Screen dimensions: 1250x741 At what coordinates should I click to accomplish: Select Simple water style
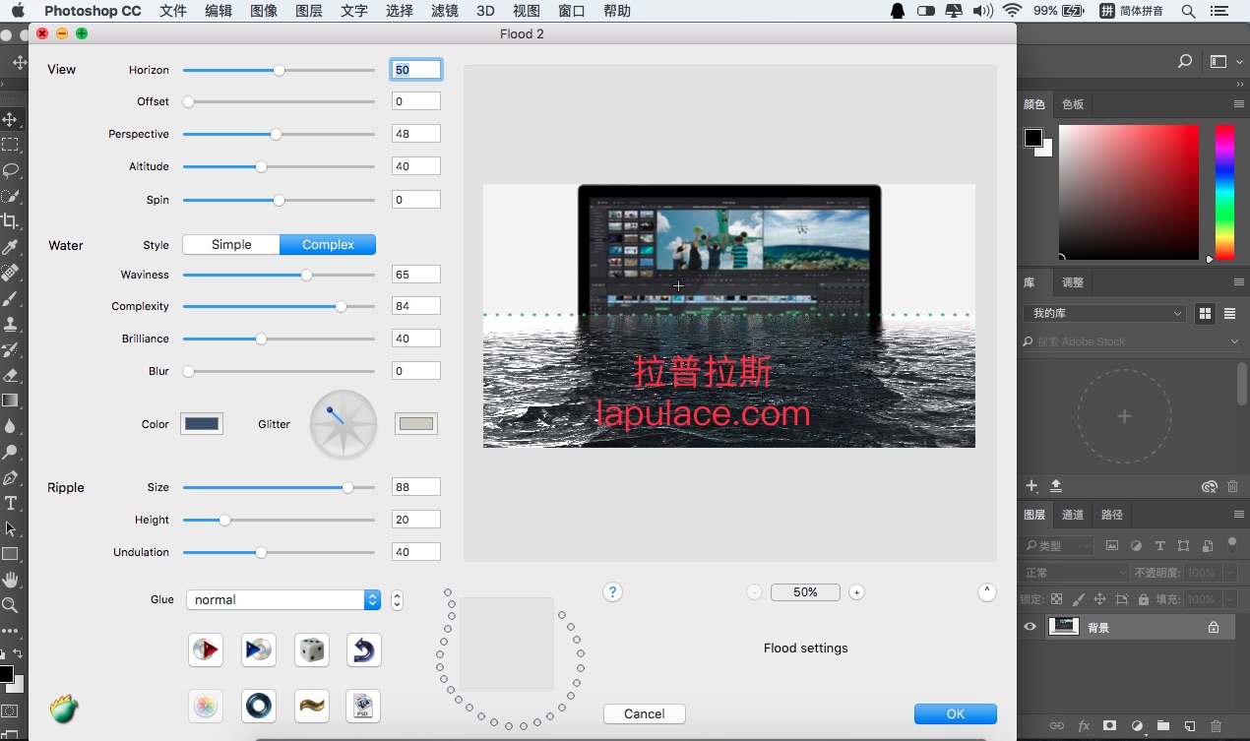point(231,245)
